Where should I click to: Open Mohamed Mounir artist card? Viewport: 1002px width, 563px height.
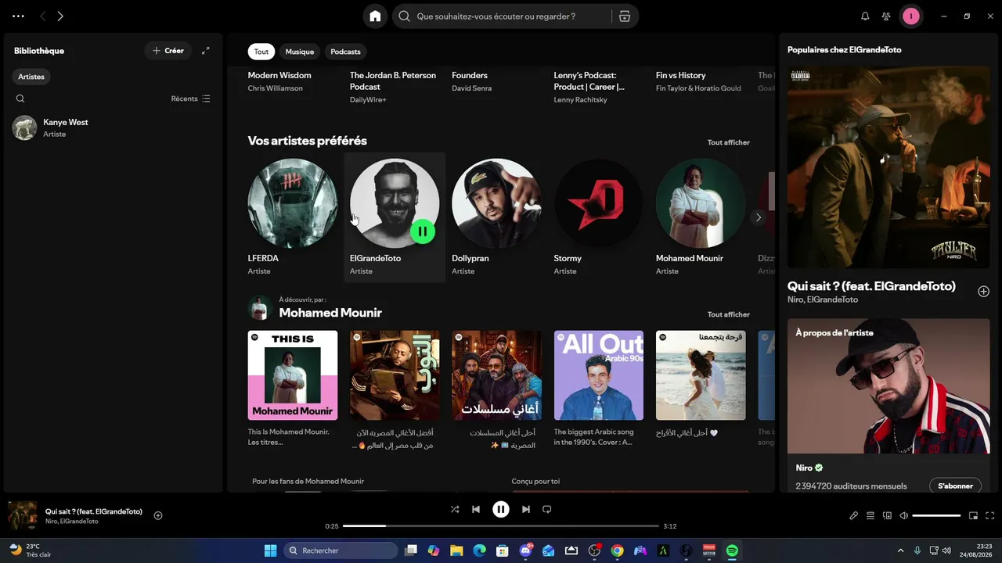[701, 217]
